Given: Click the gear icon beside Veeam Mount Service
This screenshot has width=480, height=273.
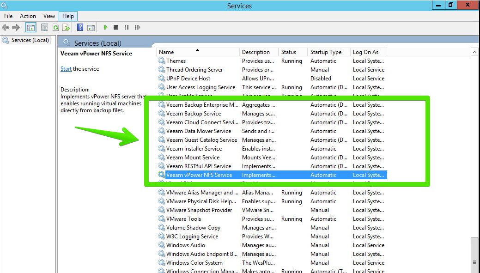Looking at the screenshot, I should point(161,158).
